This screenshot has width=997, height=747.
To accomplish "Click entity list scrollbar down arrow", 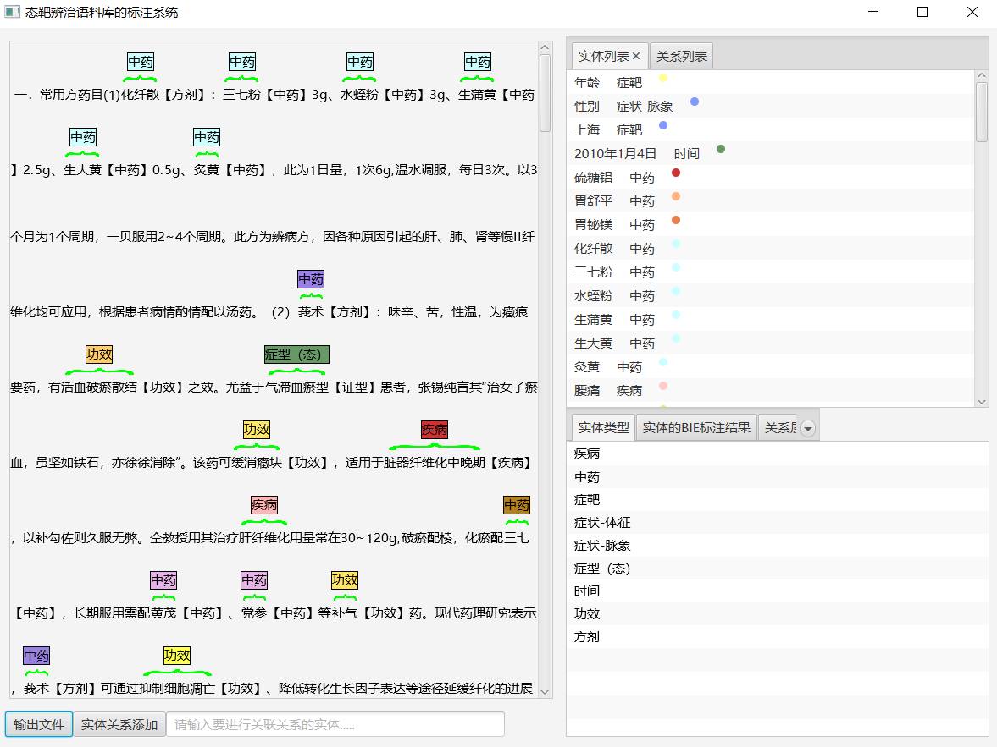I will point(982,402).
